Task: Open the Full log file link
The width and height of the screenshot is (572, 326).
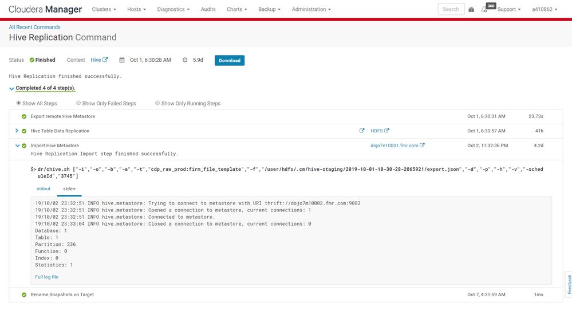Action: 47,277
